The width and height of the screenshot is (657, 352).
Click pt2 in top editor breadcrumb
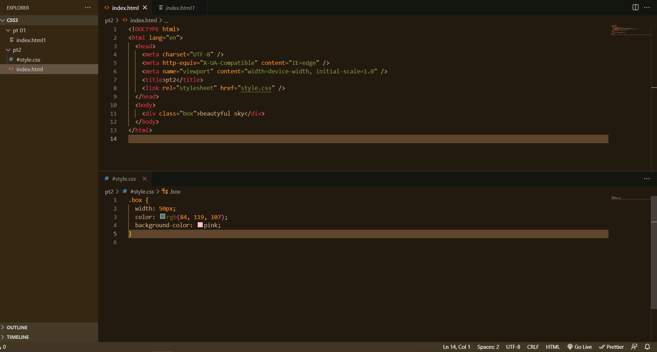coord(109,20)
